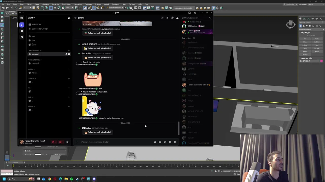Open the Customize menu in 3ds Max

click(x=88, y=4)
